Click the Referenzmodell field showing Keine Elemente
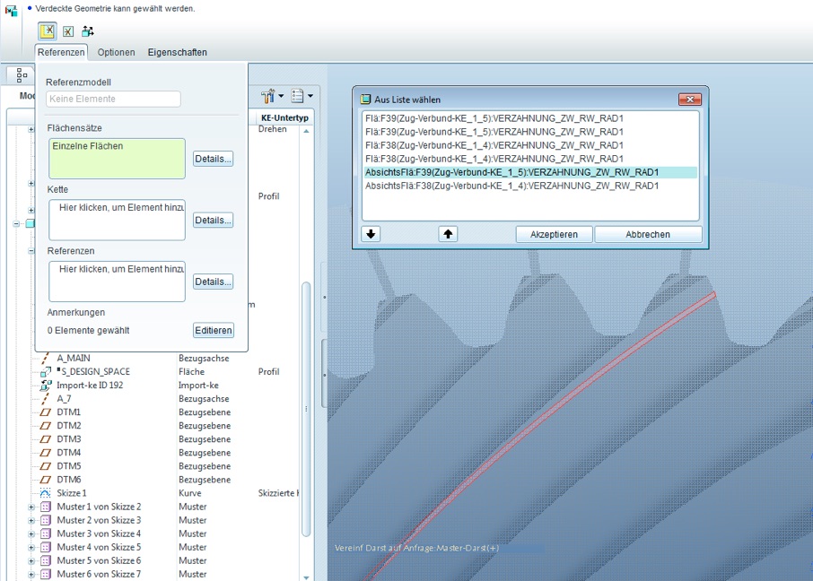Image resolution: width=813 pixels, height=581 pixels. pos(114,99)
